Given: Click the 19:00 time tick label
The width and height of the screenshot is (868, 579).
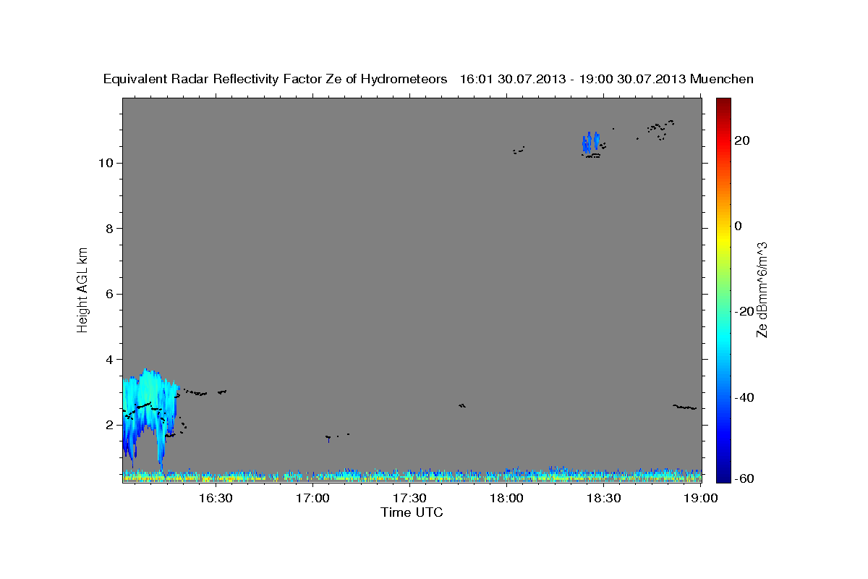Looking at the screenshot, I should tap(700, 498).
